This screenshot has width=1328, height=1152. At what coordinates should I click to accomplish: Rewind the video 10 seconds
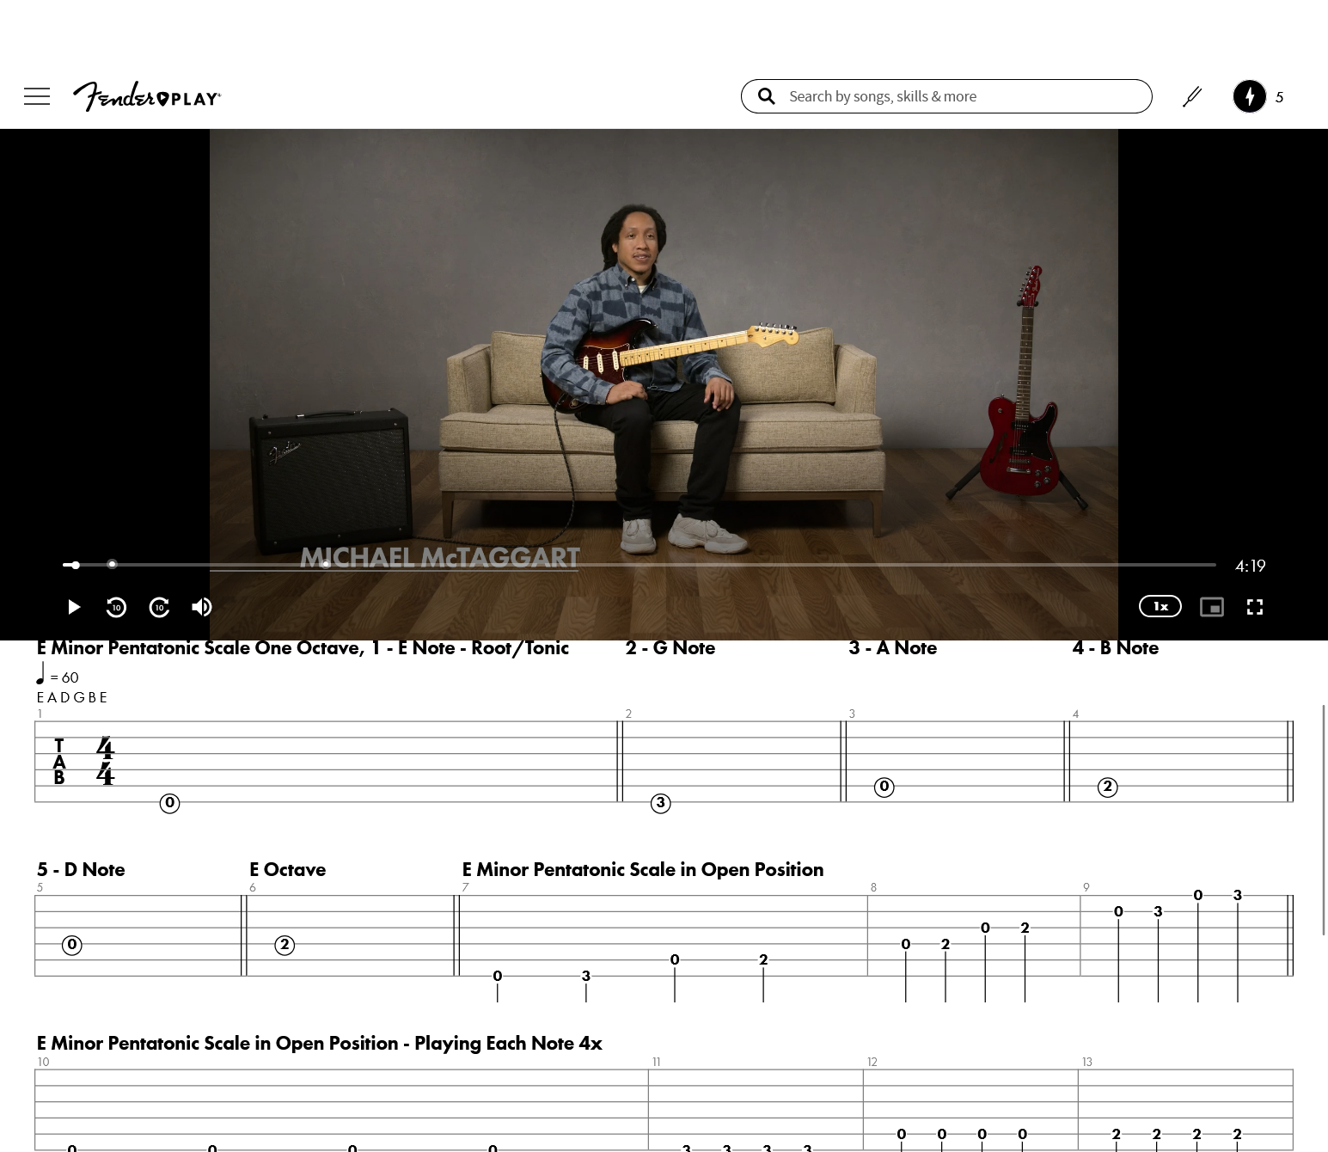click(x=116, y=607)
